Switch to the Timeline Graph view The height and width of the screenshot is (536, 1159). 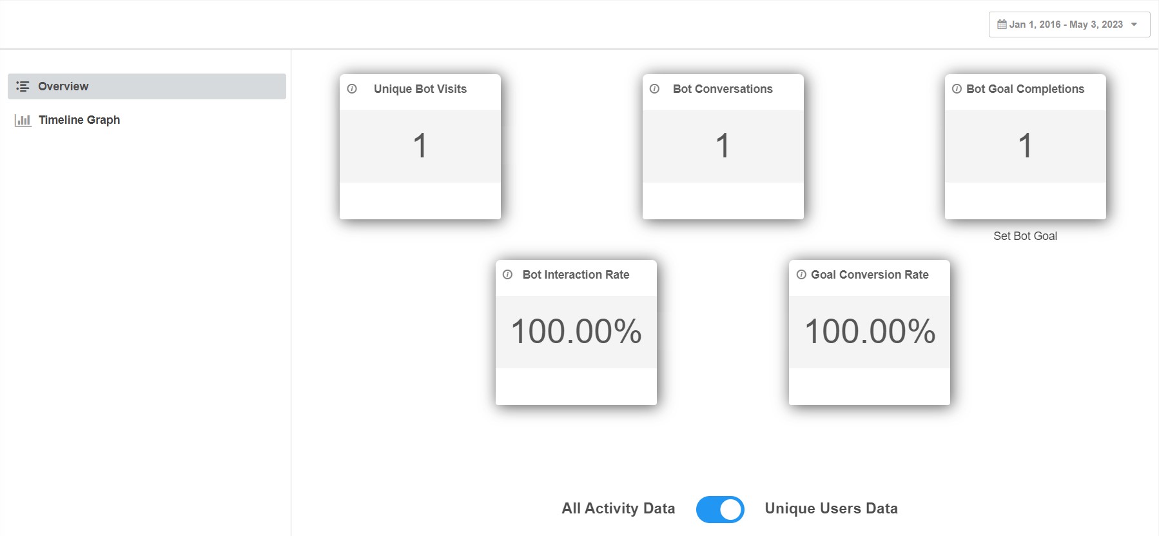[79, 120]
